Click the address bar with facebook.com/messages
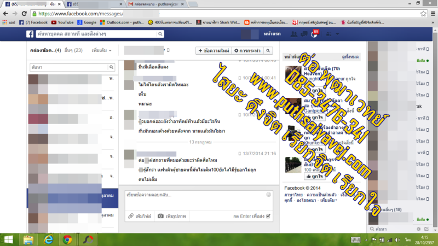The height and width of the screenshot is (246, 438). (x=223, y=13)
